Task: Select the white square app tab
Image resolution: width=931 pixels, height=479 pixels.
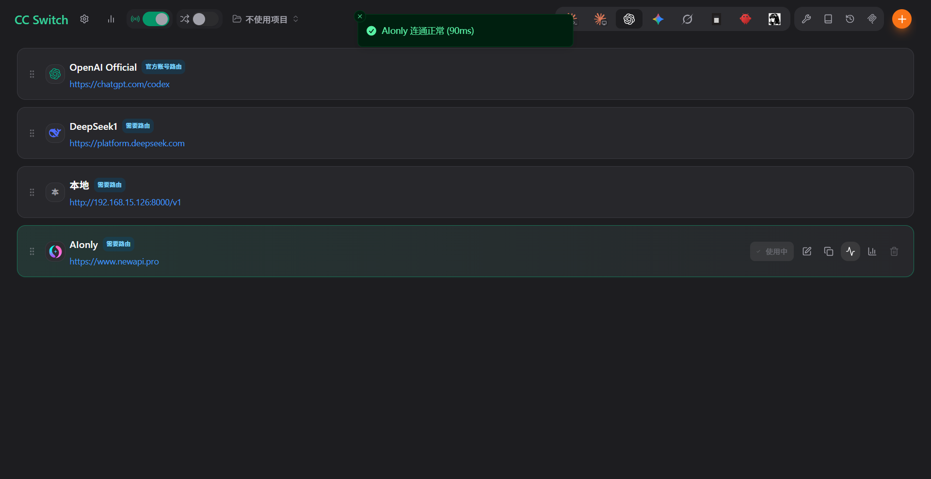Action: coord(717,19)
